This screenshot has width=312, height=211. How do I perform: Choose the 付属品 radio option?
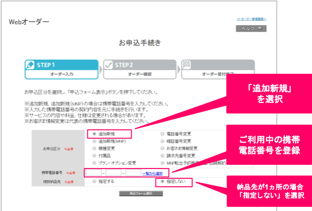94,155
